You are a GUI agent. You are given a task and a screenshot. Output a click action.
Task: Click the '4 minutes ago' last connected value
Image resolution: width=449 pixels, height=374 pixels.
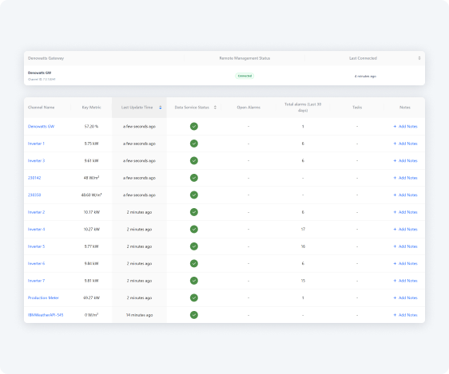click(365, 77)
